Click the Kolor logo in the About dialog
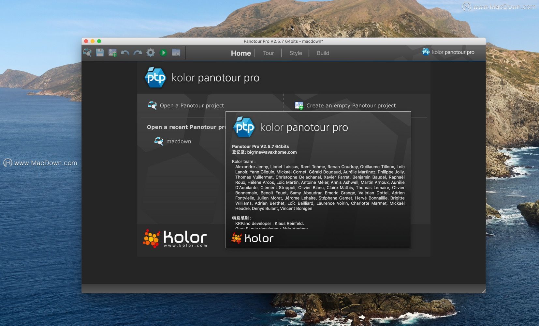This screenshot has height=326, width=539. click(x=253, y=238)
